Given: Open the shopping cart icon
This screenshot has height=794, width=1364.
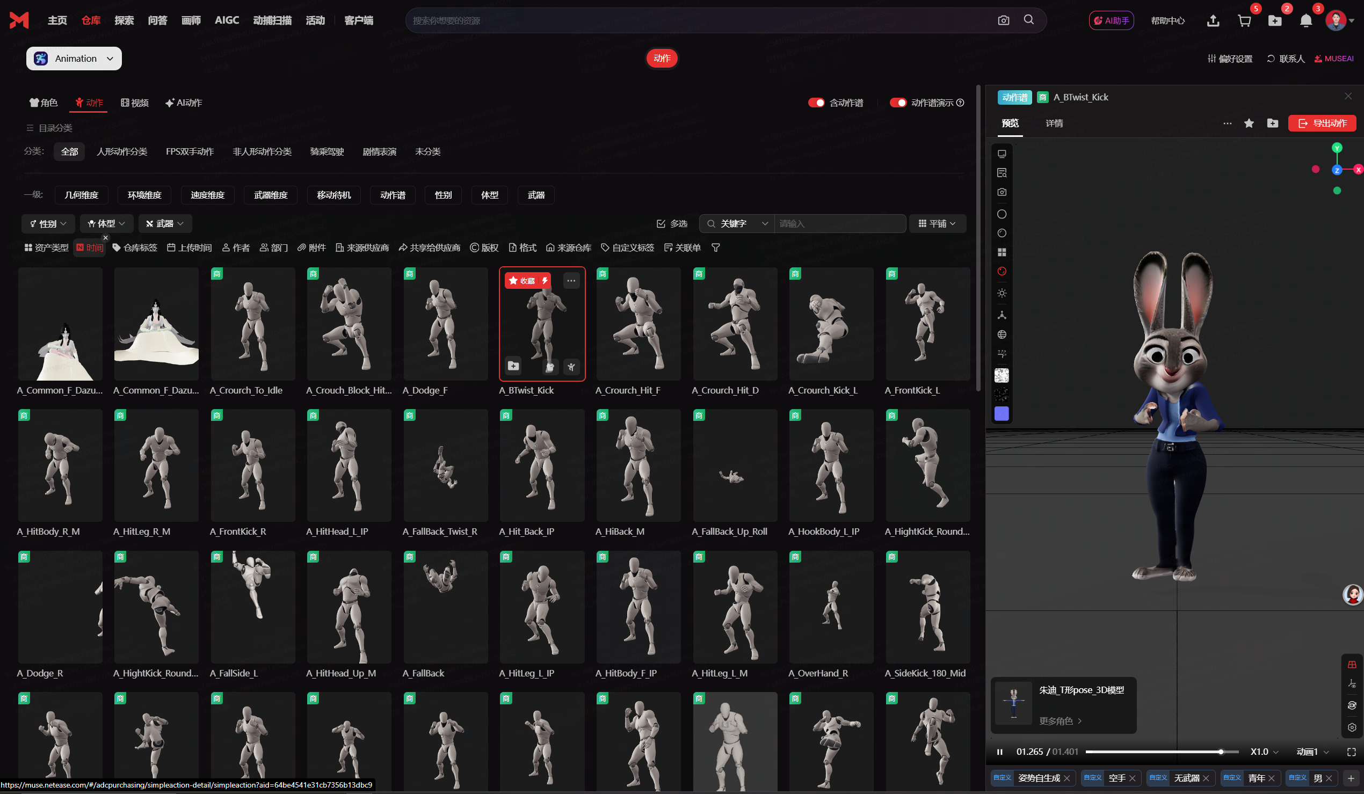Looking at the screenshot, I should coord(1244,20).
